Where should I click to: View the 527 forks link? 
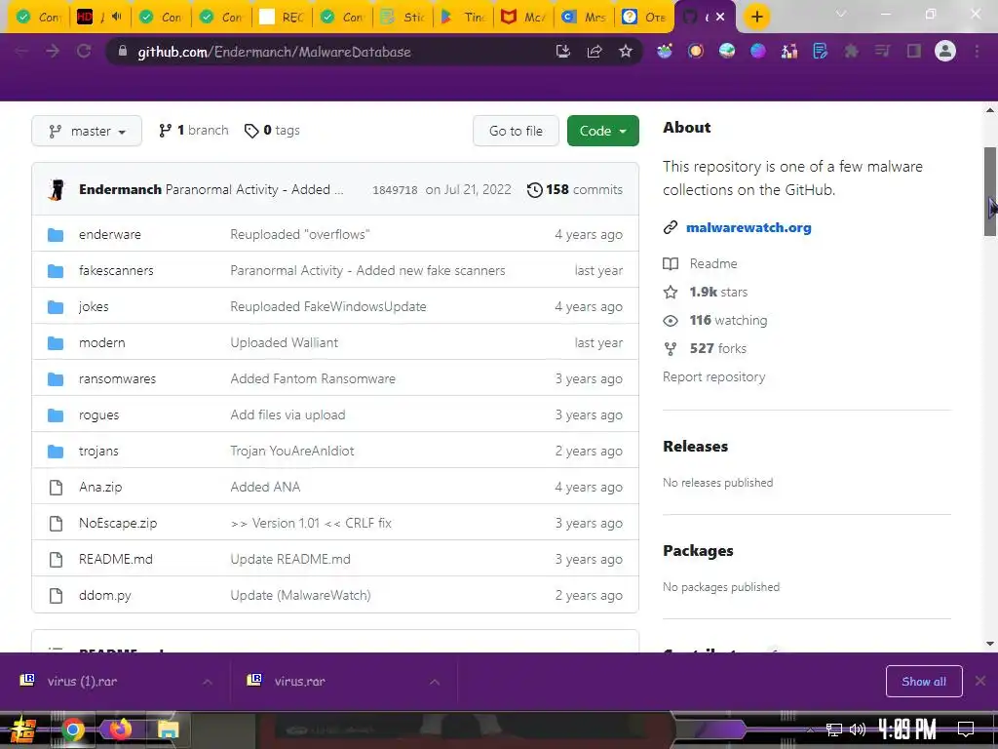(717, 348)
